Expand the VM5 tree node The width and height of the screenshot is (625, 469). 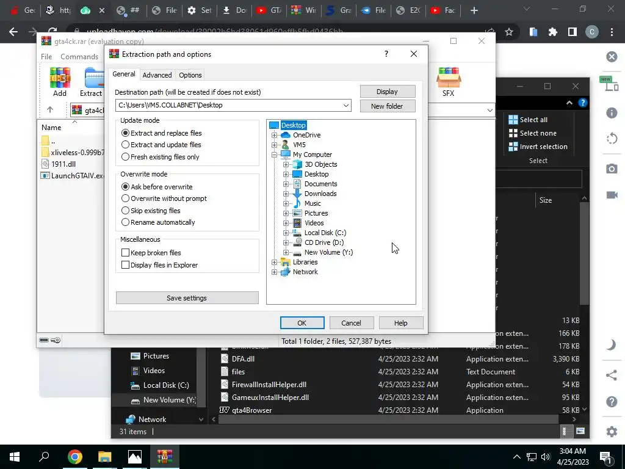[274, 145]
